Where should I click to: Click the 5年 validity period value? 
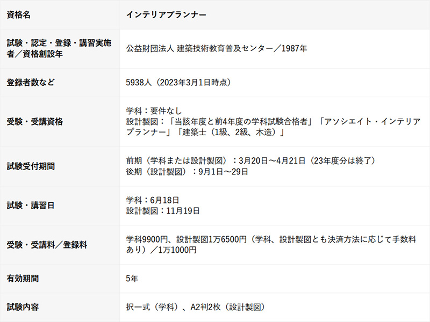132,279
